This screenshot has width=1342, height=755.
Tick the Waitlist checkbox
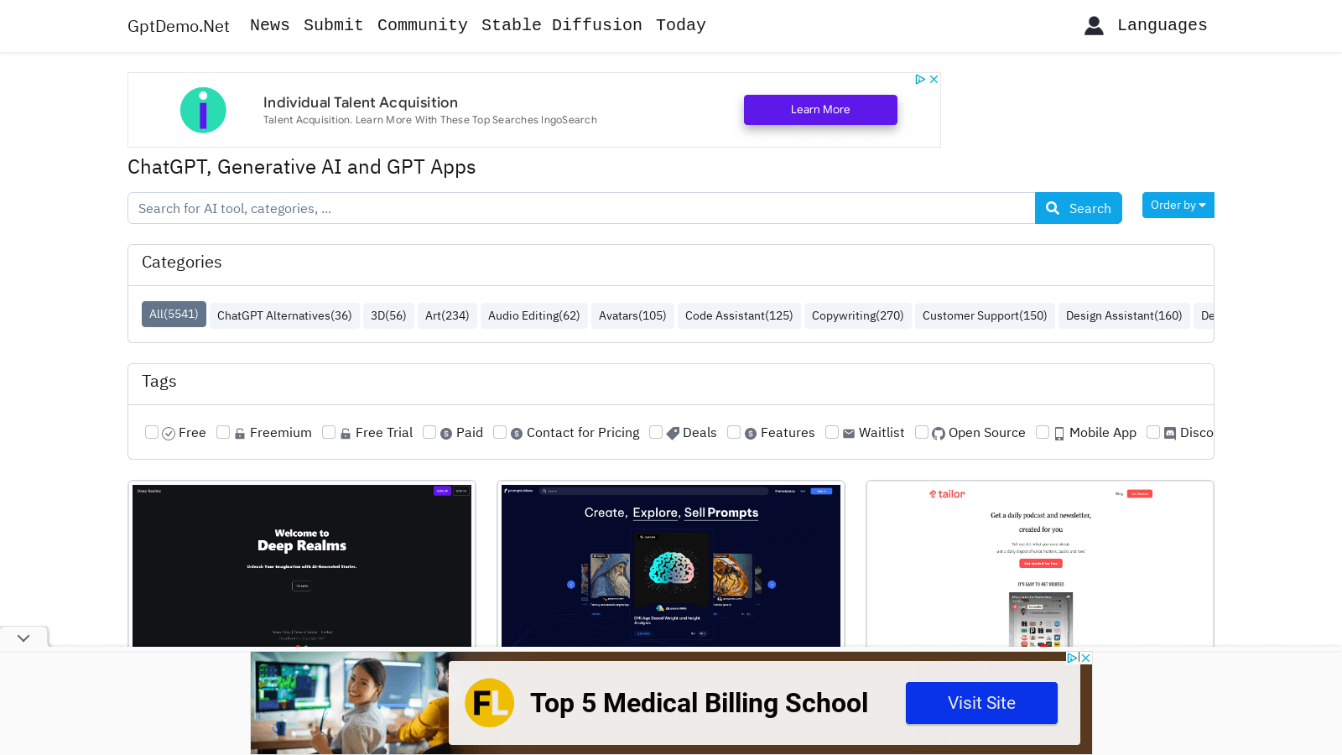tap(832, 432)
